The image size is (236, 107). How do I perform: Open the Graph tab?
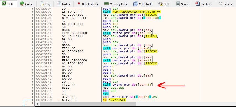27,4
